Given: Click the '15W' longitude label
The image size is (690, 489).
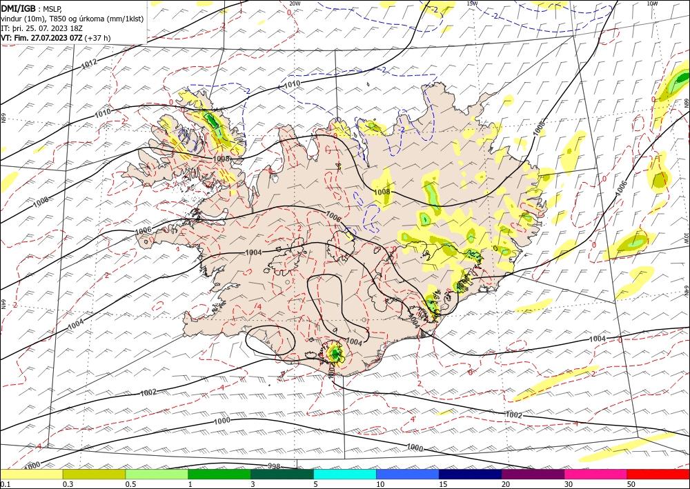Looking at the screenshot, I should [472, 3].
